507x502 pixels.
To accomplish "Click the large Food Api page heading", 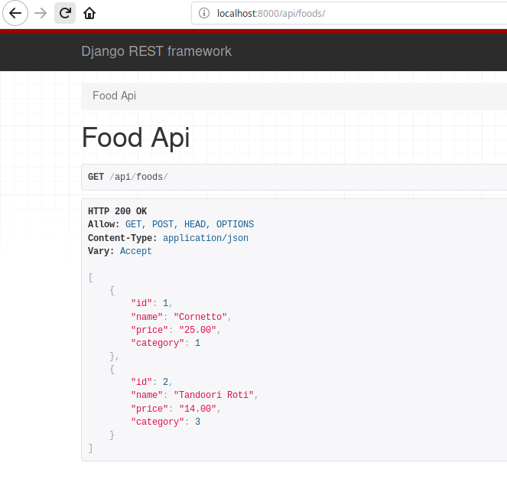I will click(136, 138).
